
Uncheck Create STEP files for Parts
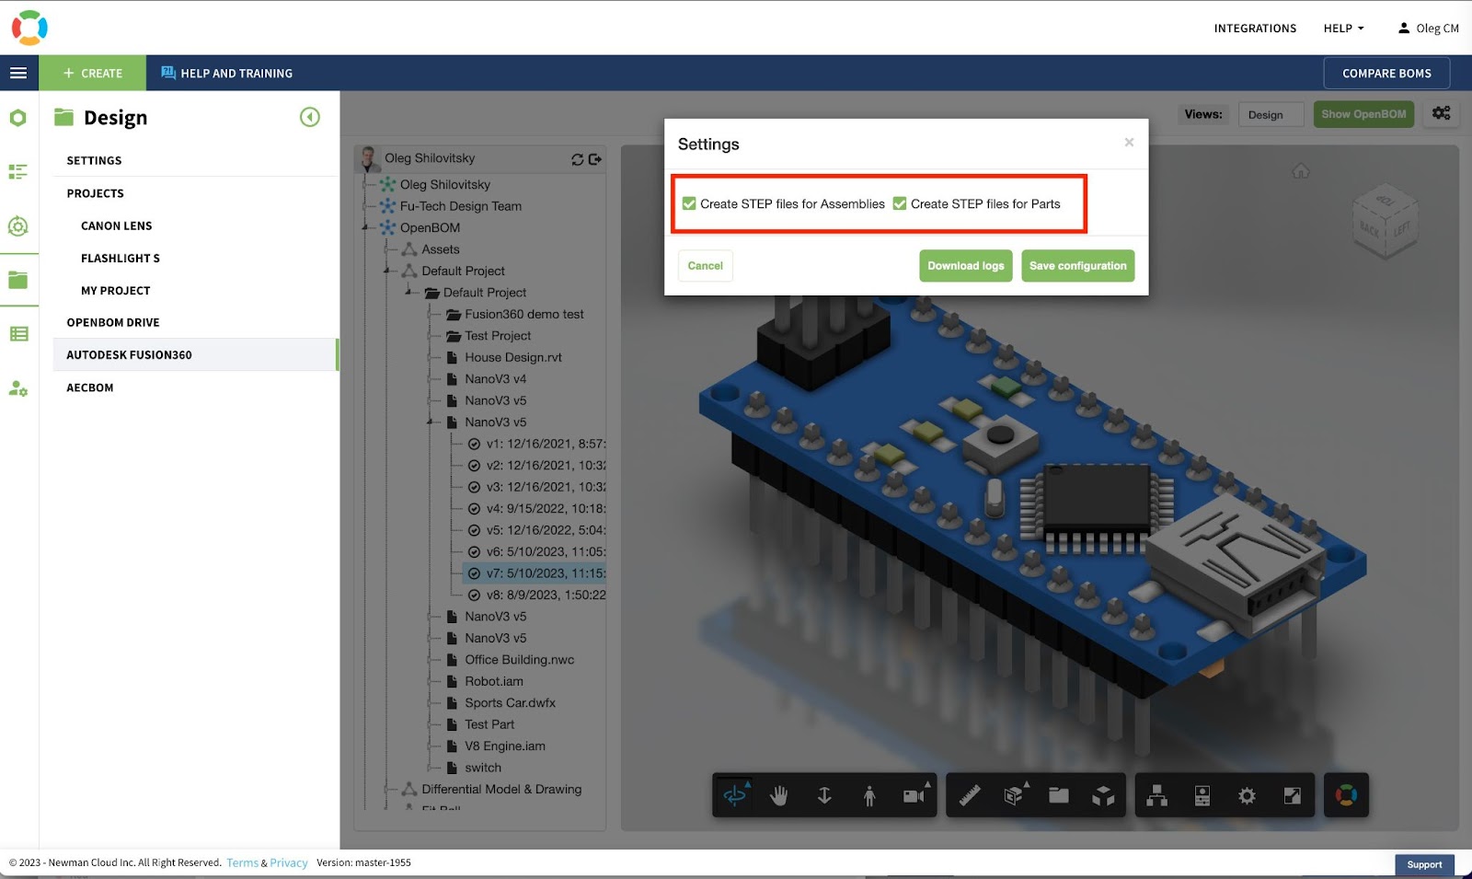900,203
